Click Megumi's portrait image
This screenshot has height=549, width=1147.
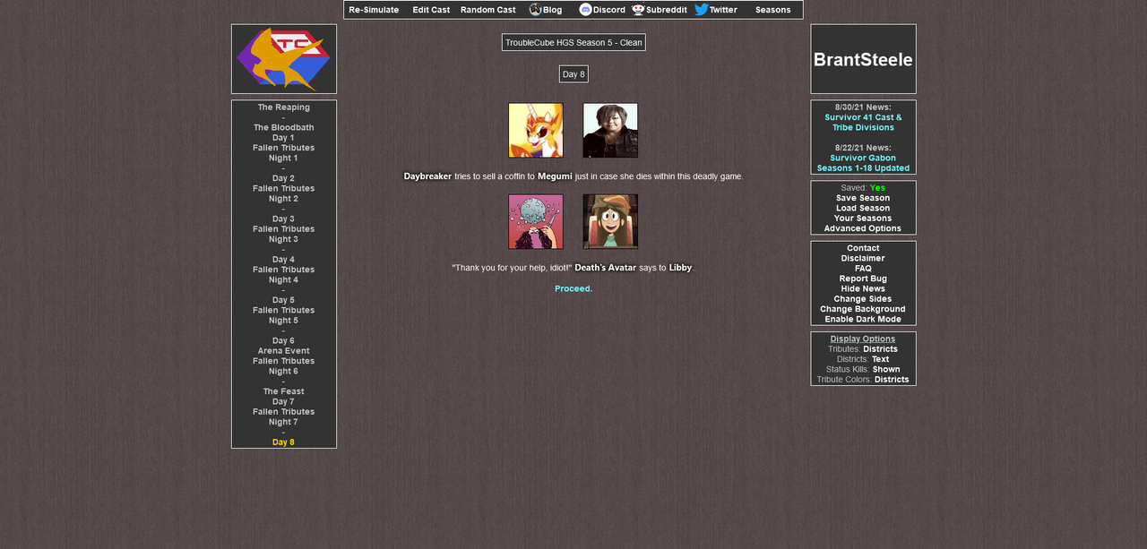pos(610,131)
